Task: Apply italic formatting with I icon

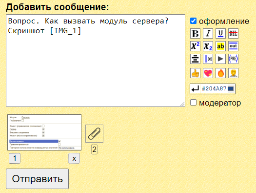Action: [208, 34]
